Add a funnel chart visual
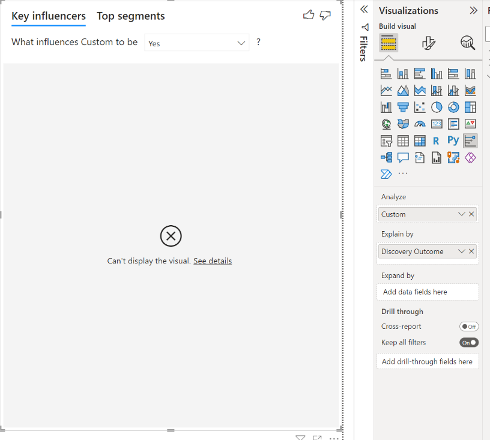 403,107
